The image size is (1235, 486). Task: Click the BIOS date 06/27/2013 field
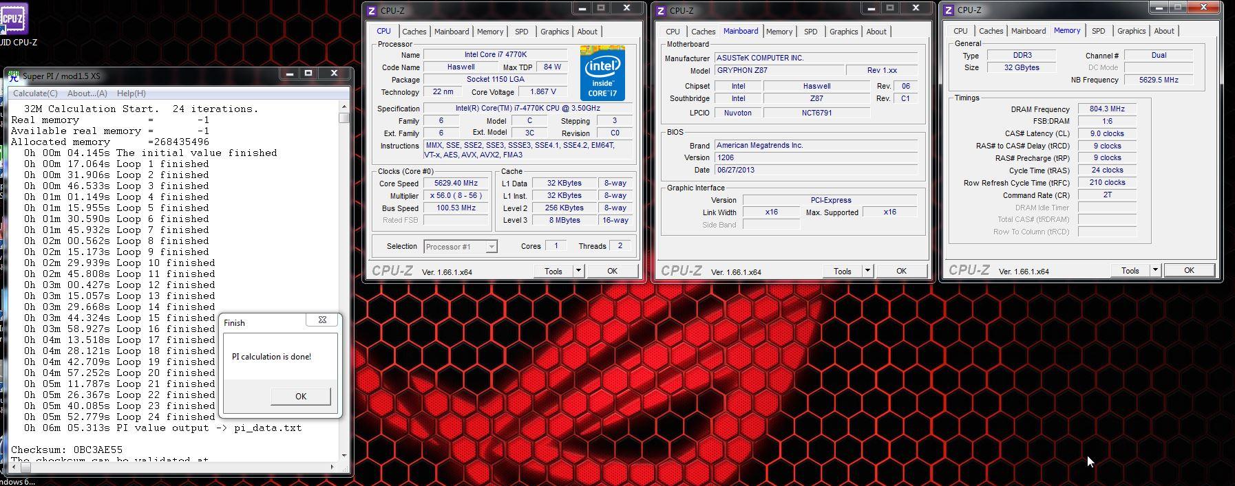point(816,170)
